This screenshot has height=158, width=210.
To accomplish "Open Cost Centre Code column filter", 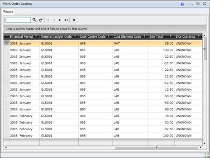I will (x=109, y=36).
